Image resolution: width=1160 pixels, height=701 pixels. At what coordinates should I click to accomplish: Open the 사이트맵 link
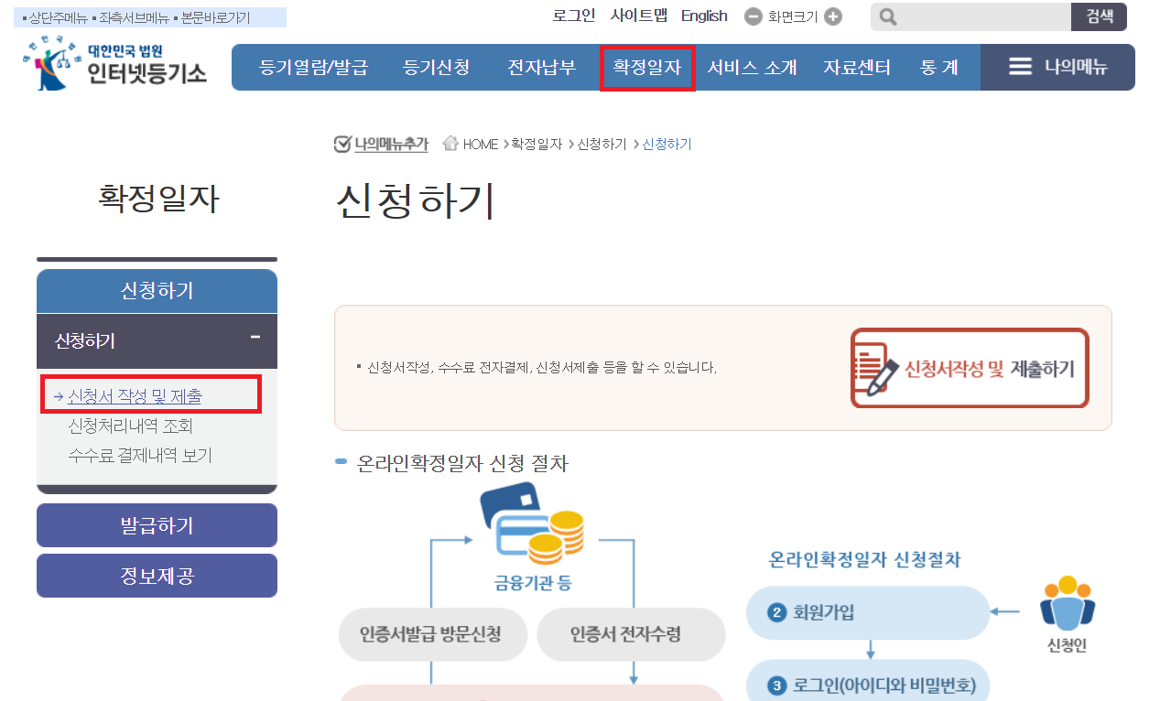coord(639,16)
